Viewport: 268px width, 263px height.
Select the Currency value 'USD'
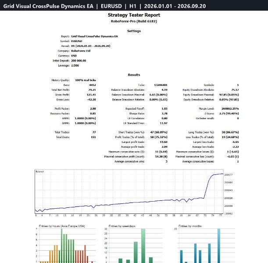pyautogui.click(x=74, y=56)
